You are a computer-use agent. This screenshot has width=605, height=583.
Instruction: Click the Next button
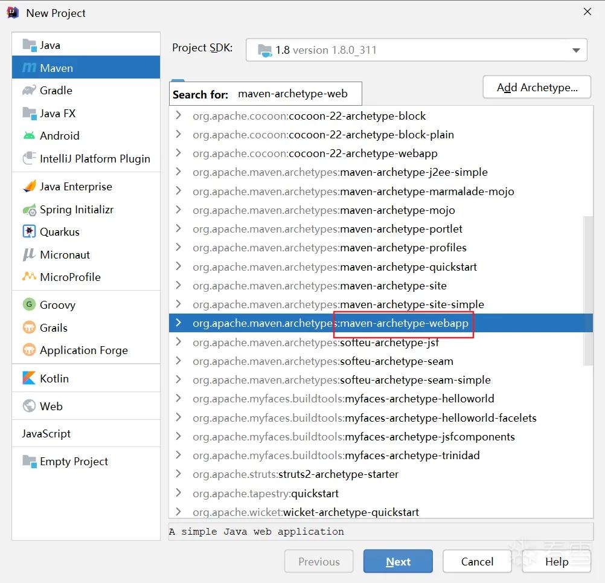[x=398, y=561]
